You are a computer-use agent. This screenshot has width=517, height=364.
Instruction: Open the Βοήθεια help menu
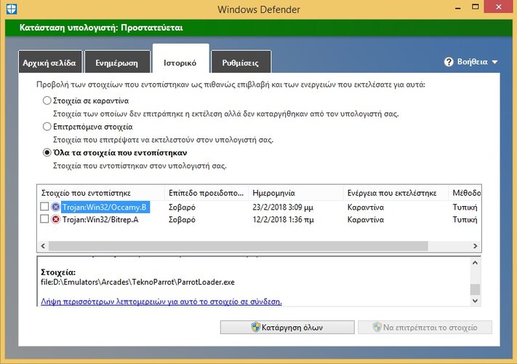click(472, 62)
